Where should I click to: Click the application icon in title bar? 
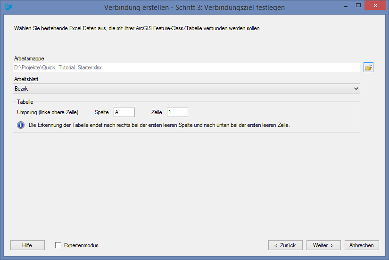(8, 7)
